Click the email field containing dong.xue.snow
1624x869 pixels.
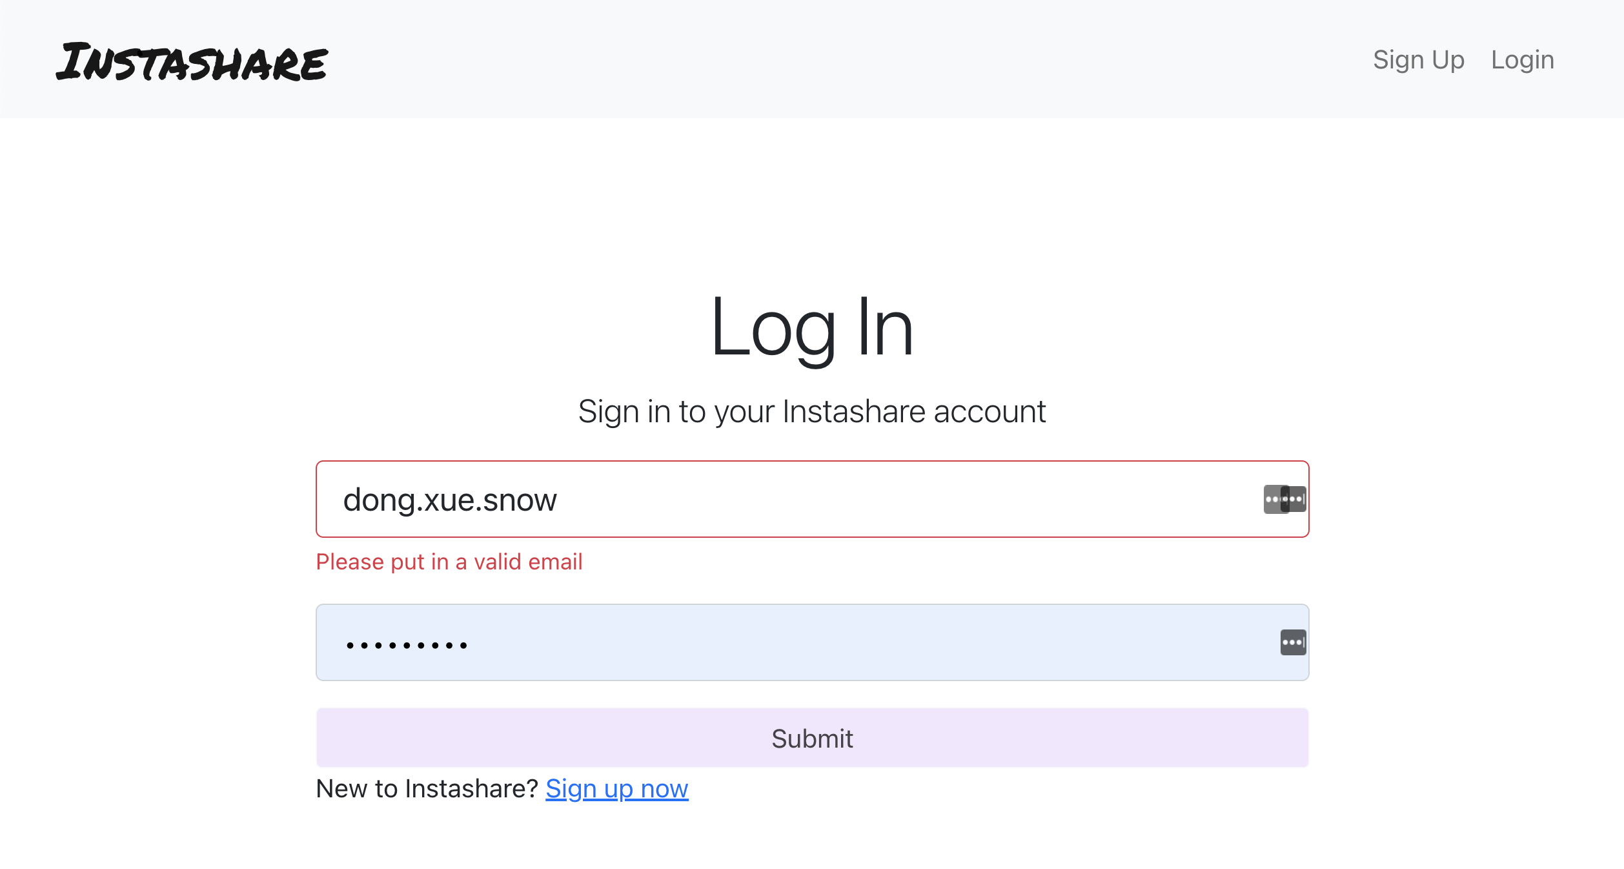(710, 499)
